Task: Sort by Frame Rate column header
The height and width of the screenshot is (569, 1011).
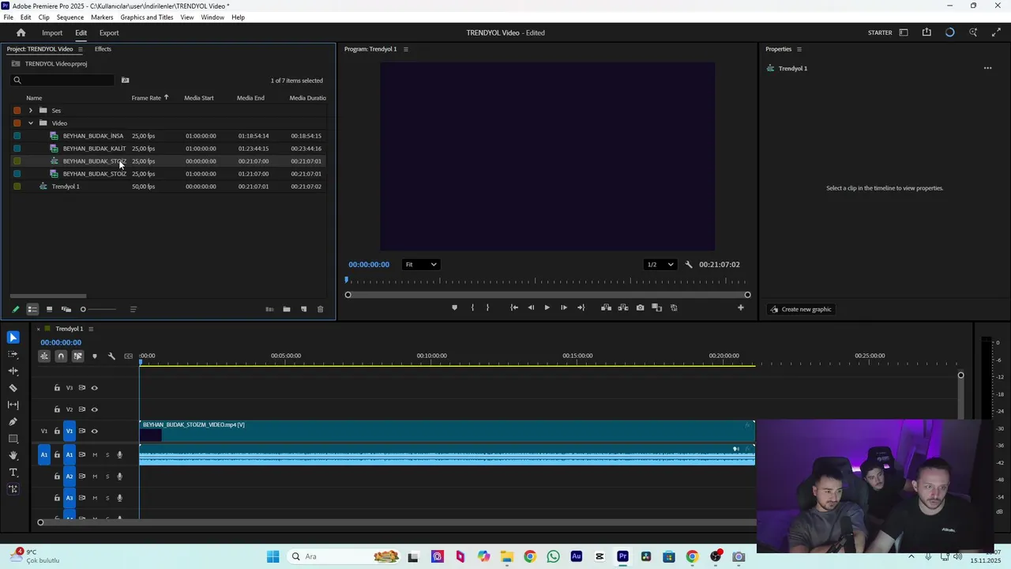Action: [146, 98]
